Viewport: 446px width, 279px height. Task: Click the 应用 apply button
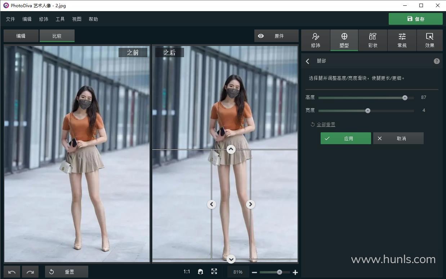[x=345, y=138]
